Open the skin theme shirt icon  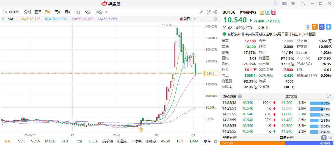coord(293,4)
